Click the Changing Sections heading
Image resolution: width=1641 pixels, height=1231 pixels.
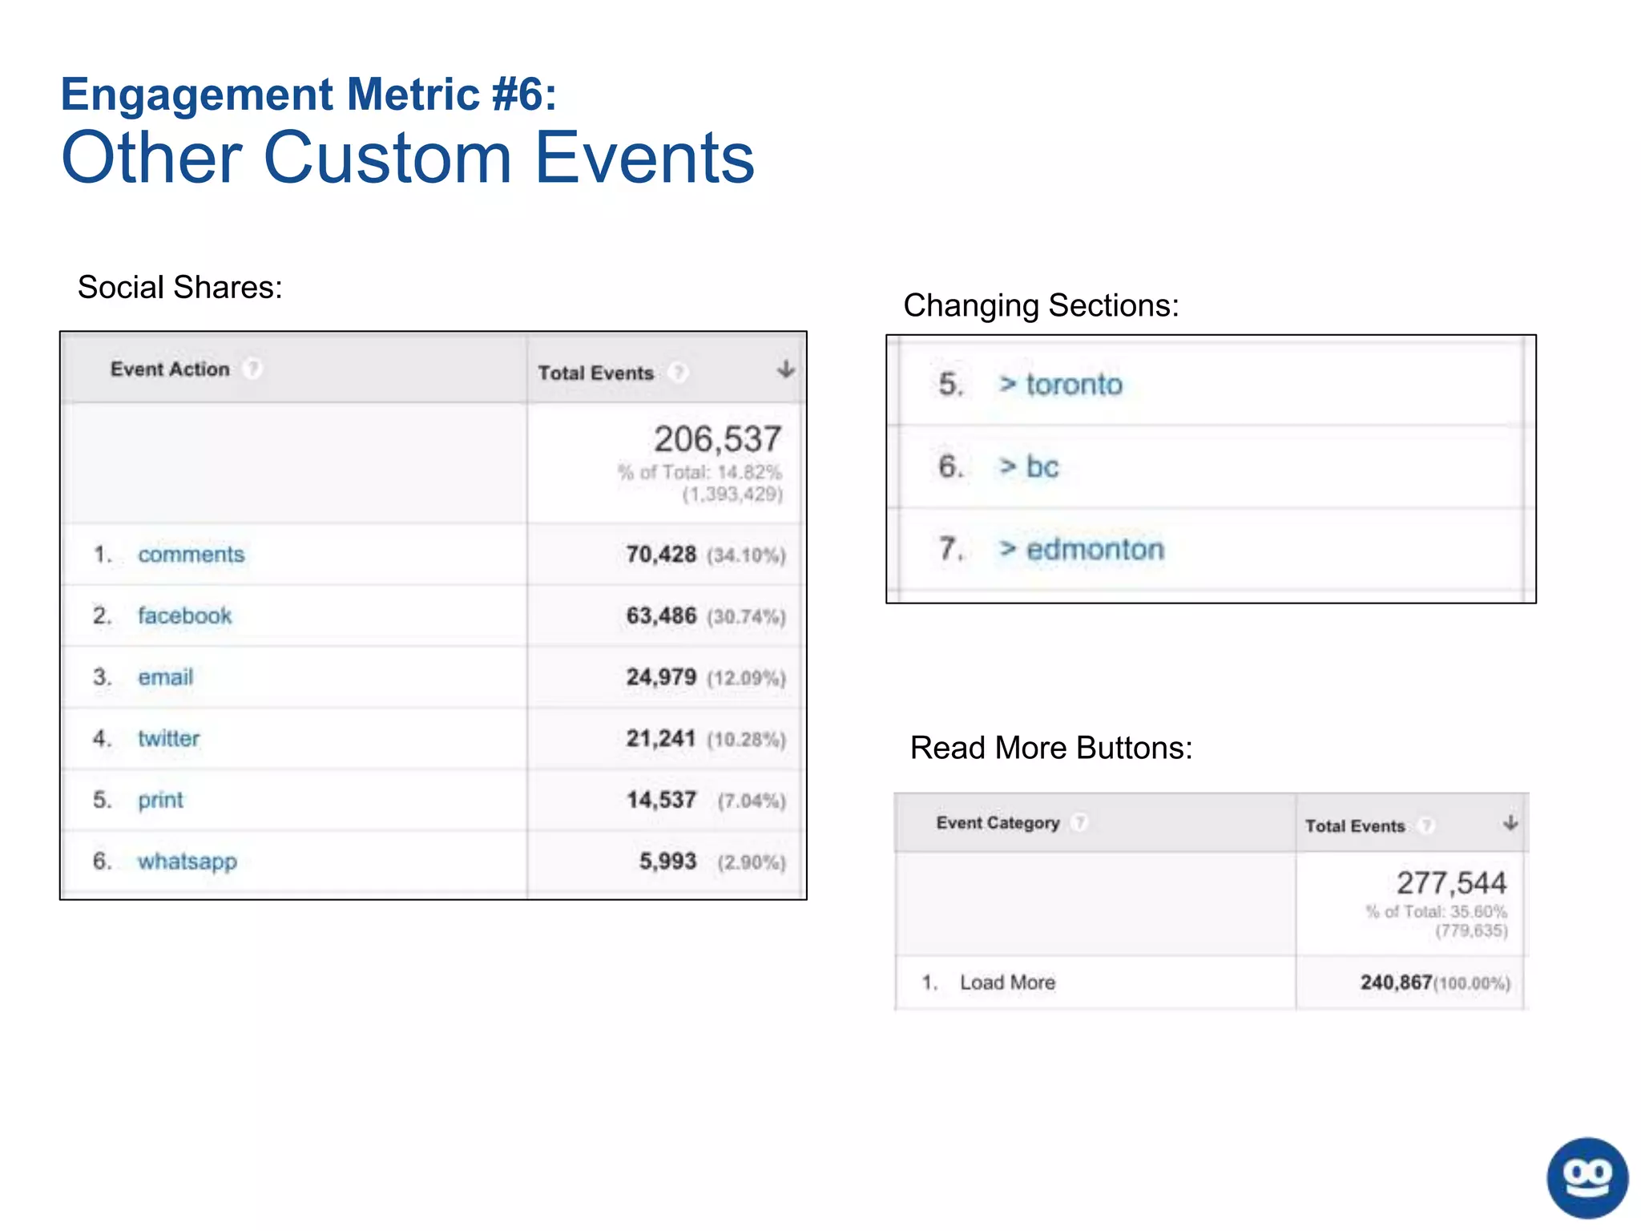pyautogui.click(x=1041, y=305)
